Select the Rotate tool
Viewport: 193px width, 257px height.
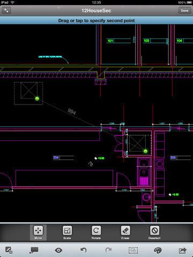(96, 232)
